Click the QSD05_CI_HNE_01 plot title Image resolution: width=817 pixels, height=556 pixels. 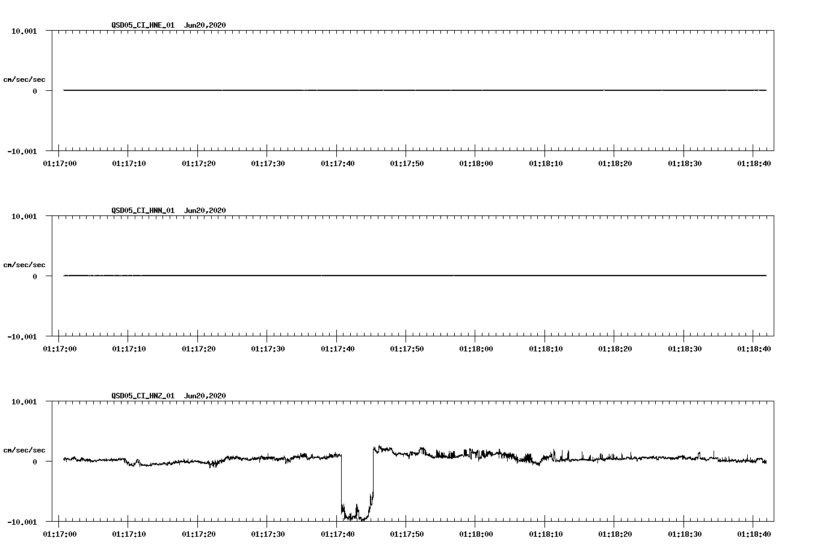(168, 25)
